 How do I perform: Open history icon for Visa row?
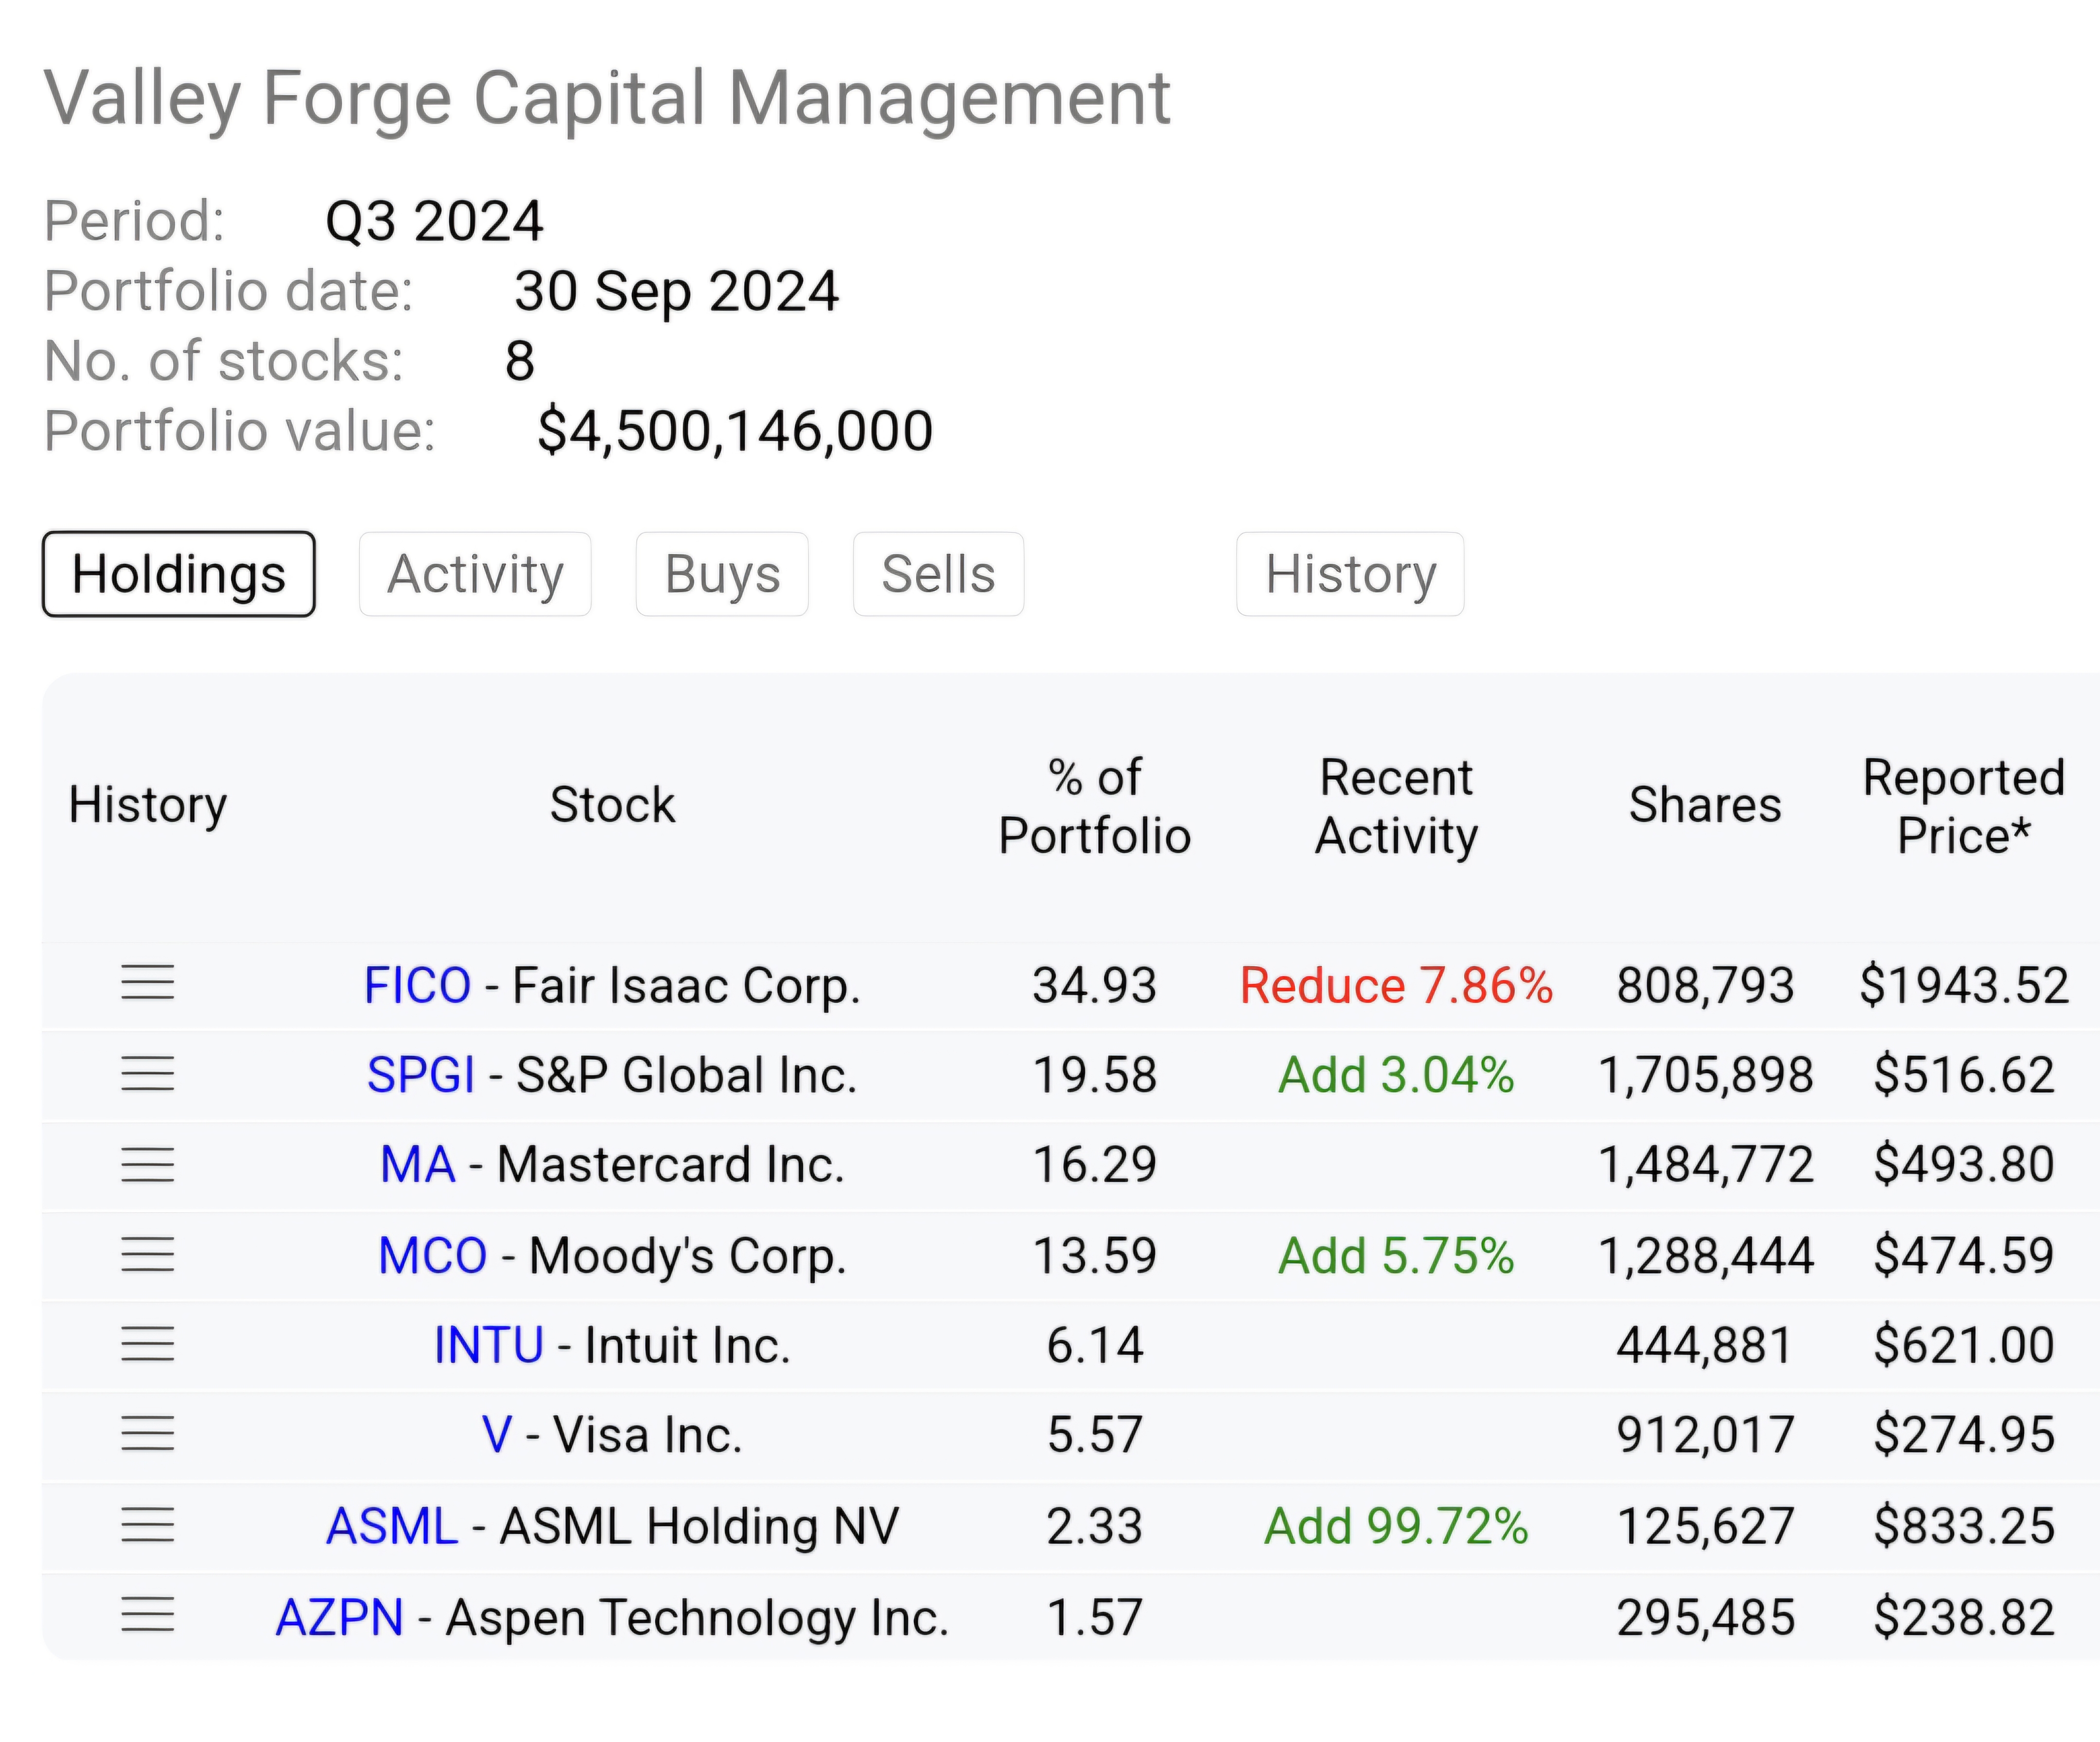point(147,1434)
